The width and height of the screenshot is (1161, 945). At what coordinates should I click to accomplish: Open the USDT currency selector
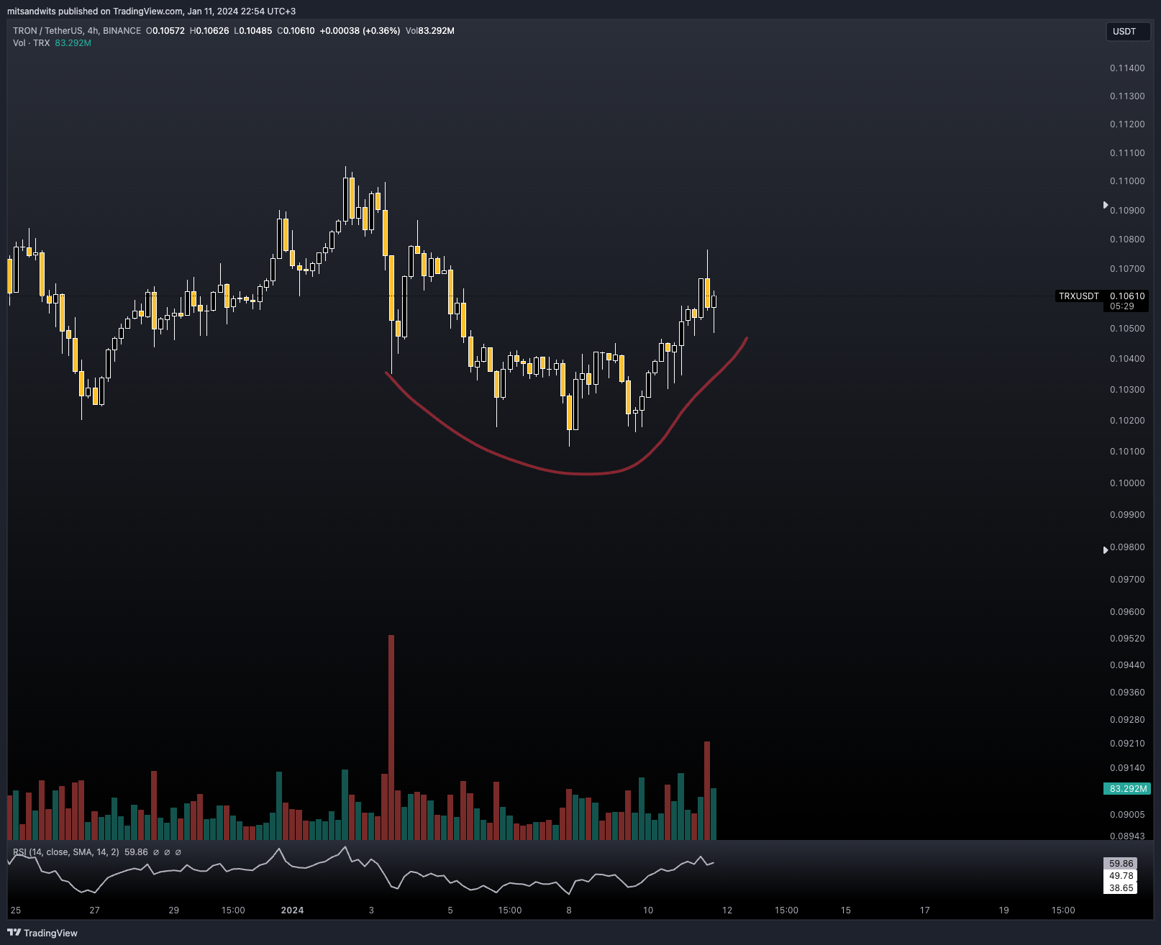(1127, 32)
